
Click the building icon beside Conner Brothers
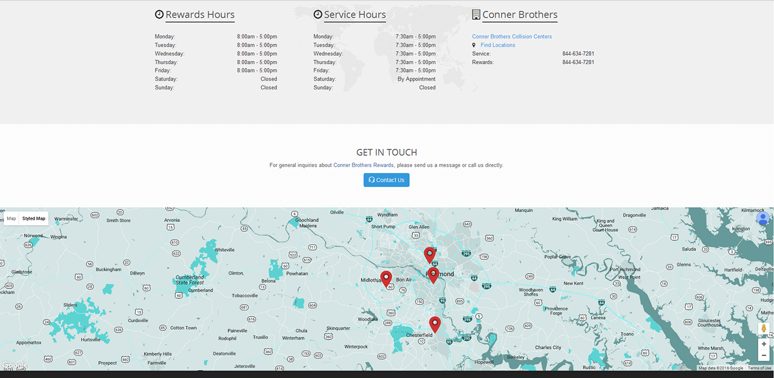point(476,14)
